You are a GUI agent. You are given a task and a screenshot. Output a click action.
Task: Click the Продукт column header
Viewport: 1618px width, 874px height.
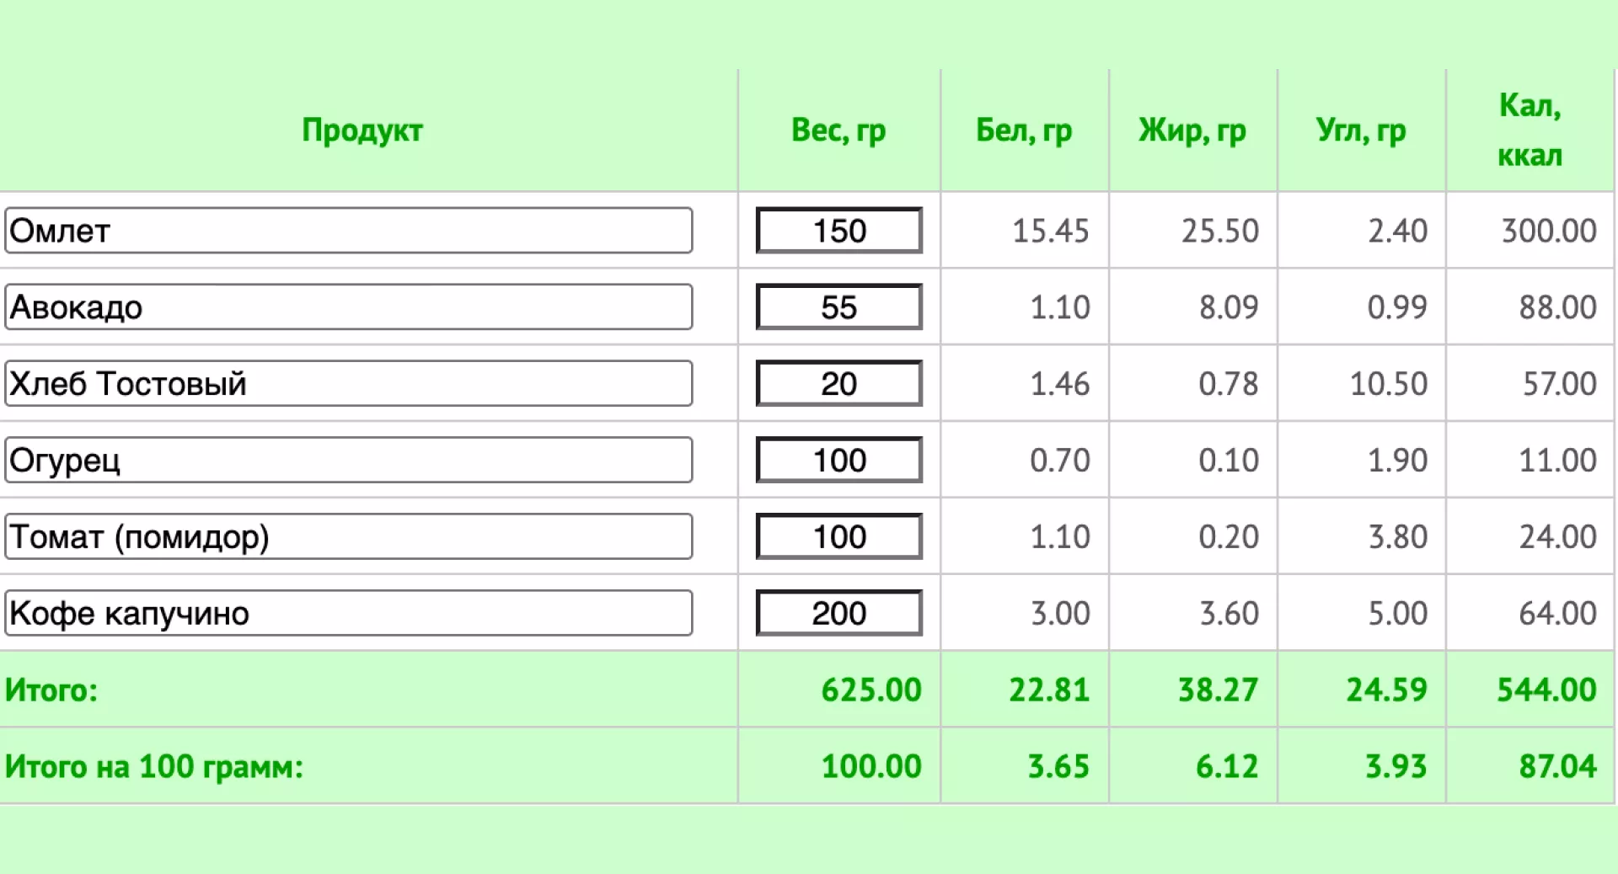coord(362,131)
